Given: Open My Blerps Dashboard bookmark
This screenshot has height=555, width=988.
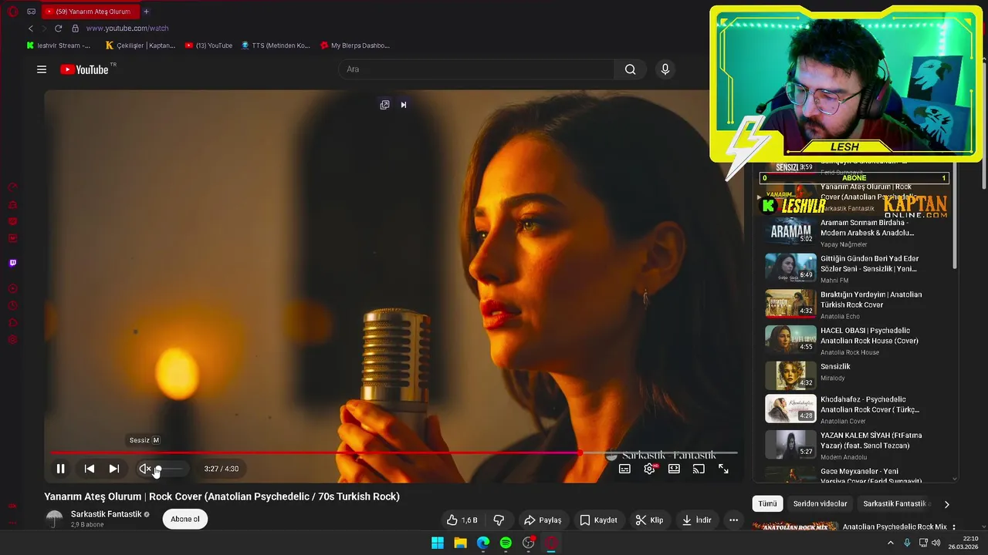Looking at the screenshot, I should coord(354,45).
